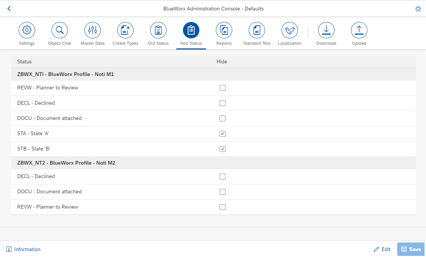The width and height of the screenshot is (426, 257).
Task: Click the Save button
Action: click(411, 249)
